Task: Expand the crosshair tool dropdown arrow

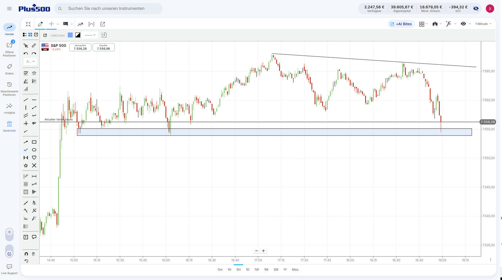Action: point(58,24)
